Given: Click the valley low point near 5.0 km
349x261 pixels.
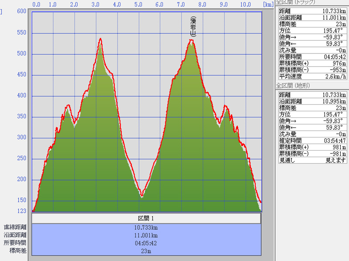Looking at the screenshot, I should point(142,196).
